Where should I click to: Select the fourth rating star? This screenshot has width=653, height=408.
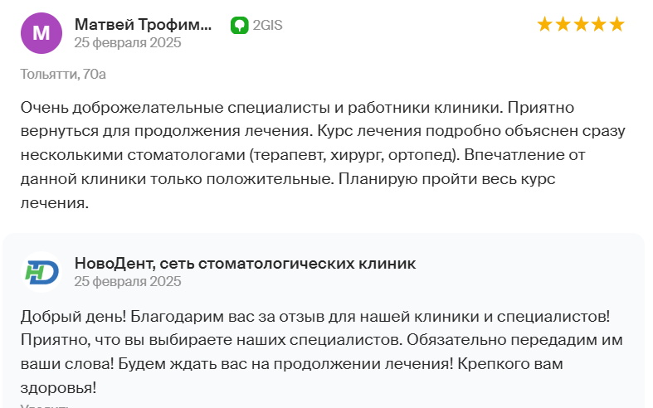tap(599, 24)
